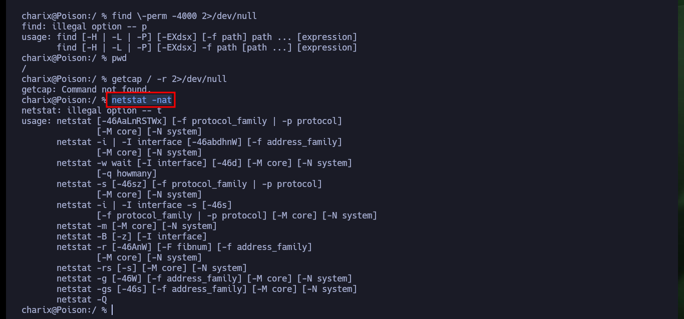Click 'usage: netstat [-46AaLnRSTWx]' line
The height and width of the screenshot is (319, 684).
182,121
